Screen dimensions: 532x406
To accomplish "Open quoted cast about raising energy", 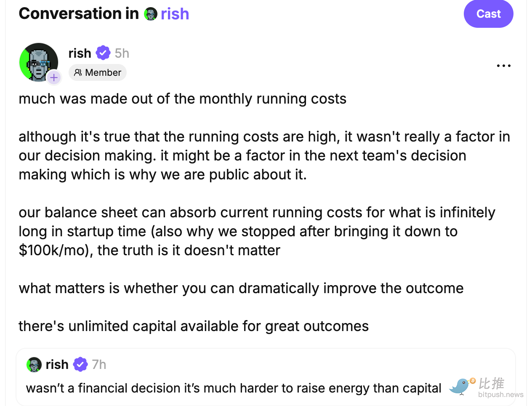I will pyautogui.click(x=266, y=377).
